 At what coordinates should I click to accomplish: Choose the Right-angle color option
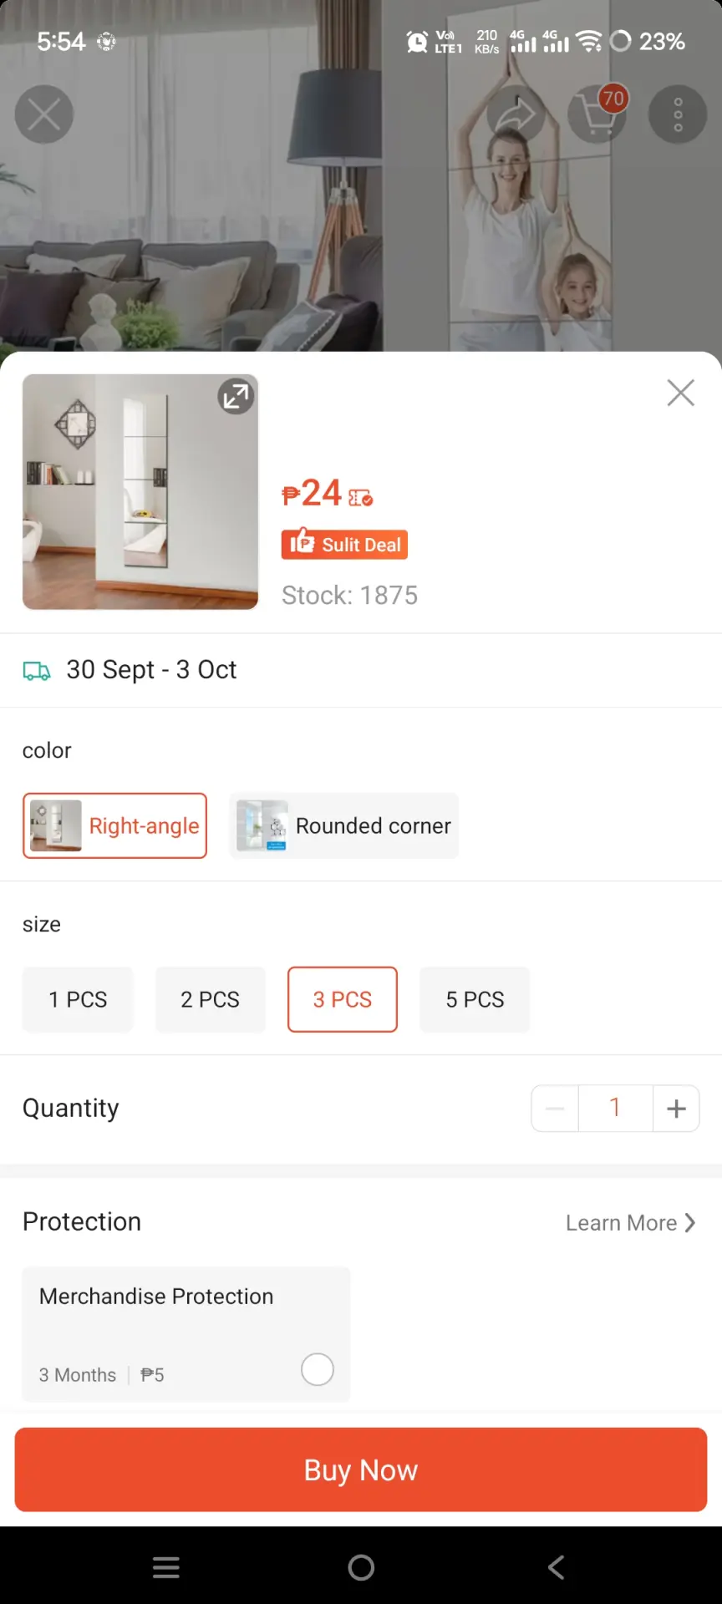tap(114, 825)
